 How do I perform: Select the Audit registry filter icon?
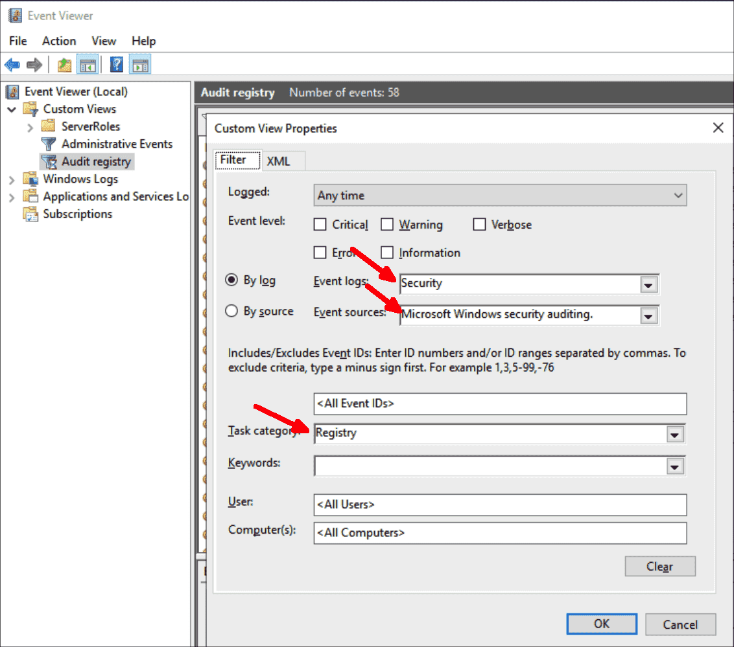pyautogui.click(x=50, y=161)
